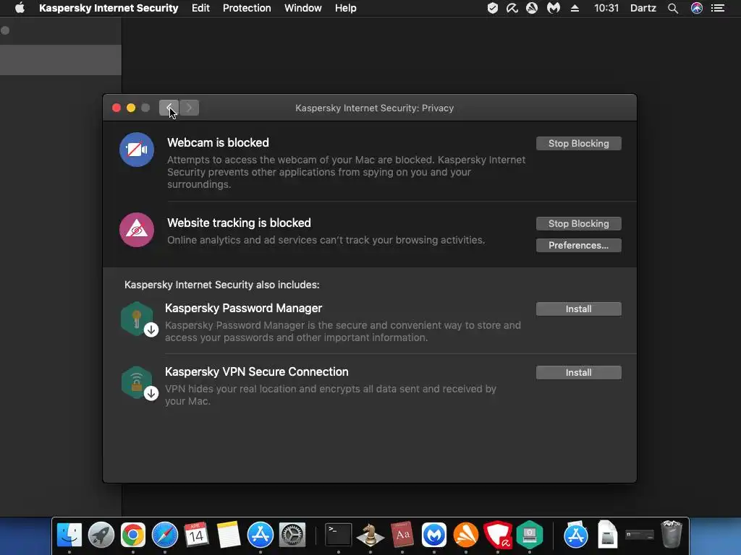The width and height of the screenshot is (741, 555).
Task: Minimize the Privacy window with yellow button
Action: coord(131,108)
